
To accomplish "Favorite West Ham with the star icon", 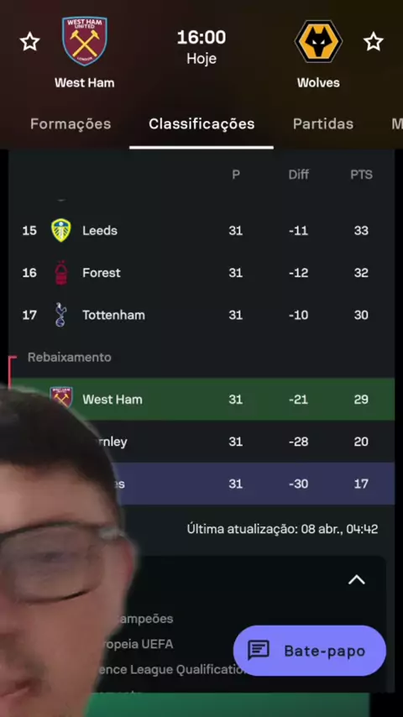I will [29, 42].
